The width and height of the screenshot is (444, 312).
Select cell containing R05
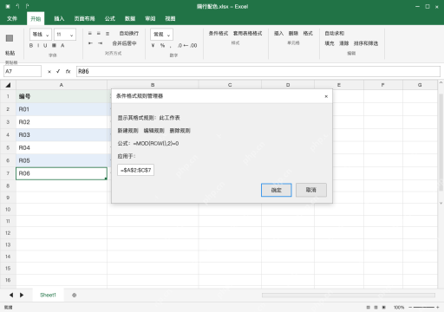[62, 160]
